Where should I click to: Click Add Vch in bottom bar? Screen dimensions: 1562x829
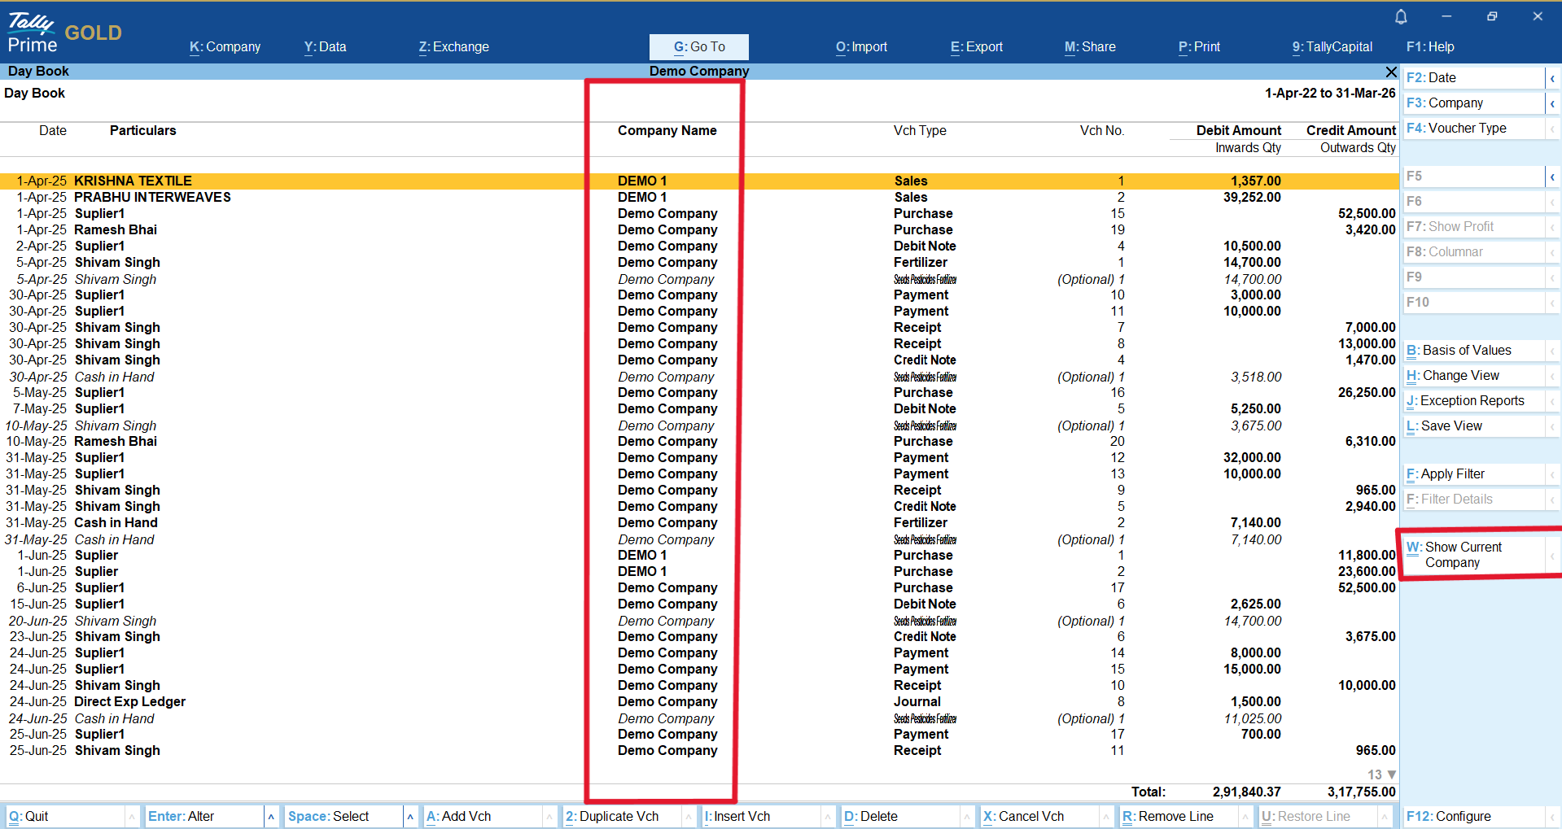point(459,816)
